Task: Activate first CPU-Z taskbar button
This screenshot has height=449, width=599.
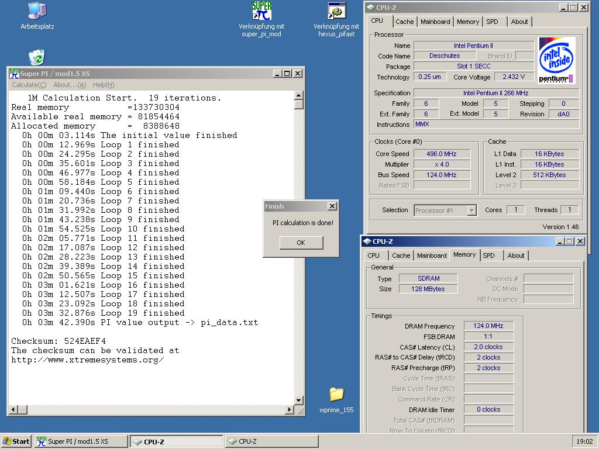Action: 177,441
